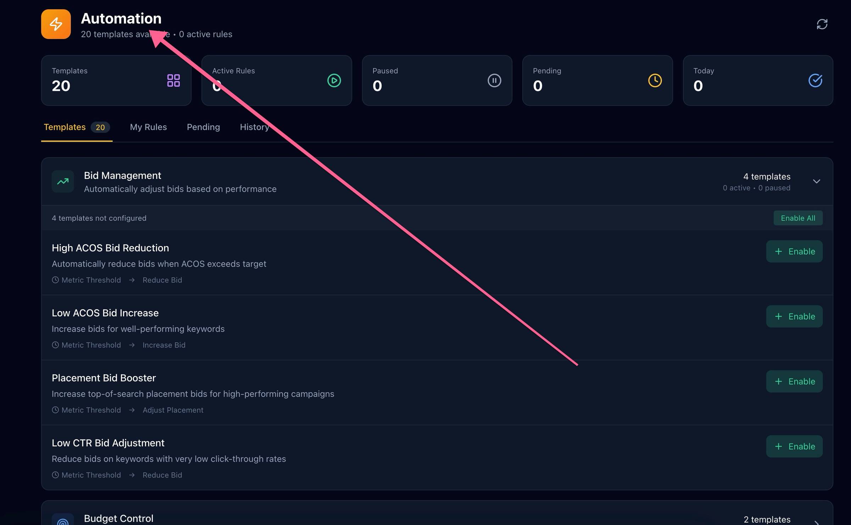Open the Pending tab
This screenshot has width=851, height=525.
203,127
